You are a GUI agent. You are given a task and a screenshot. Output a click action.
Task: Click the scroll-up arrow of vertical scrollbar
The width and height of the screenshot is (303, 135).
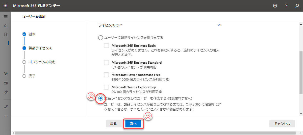pyautogui.click(x=301, y=24)
